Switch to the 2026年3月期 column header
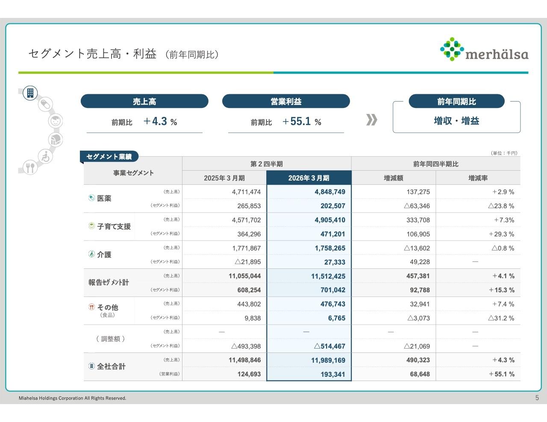Viewport: 547px width, 422px height. coord(309,178)
